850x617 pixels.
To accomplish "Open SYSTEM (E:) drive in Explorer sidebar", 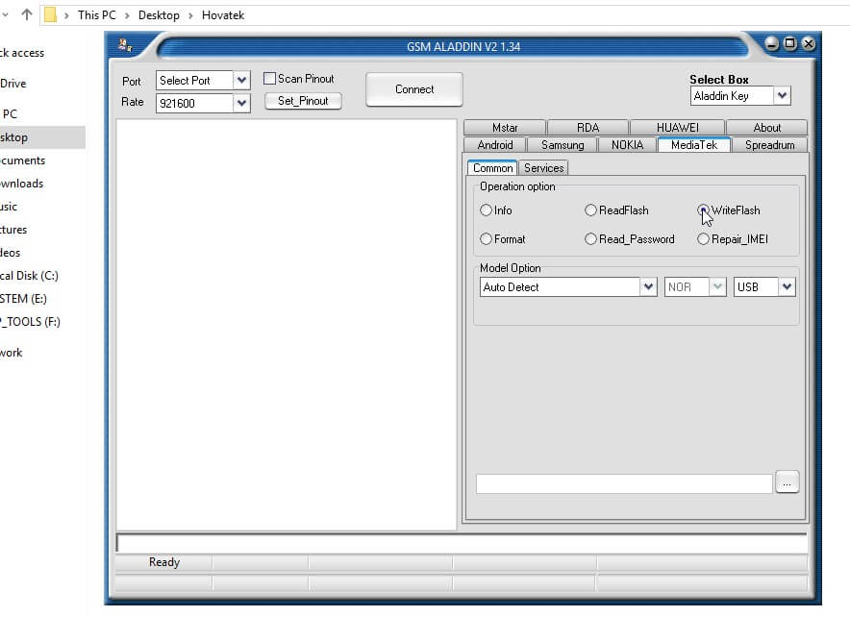I will pyautogui.click(x=23, y=299).
